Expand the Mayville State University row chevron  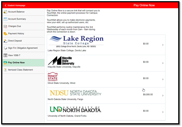click(x=163, y=63)
